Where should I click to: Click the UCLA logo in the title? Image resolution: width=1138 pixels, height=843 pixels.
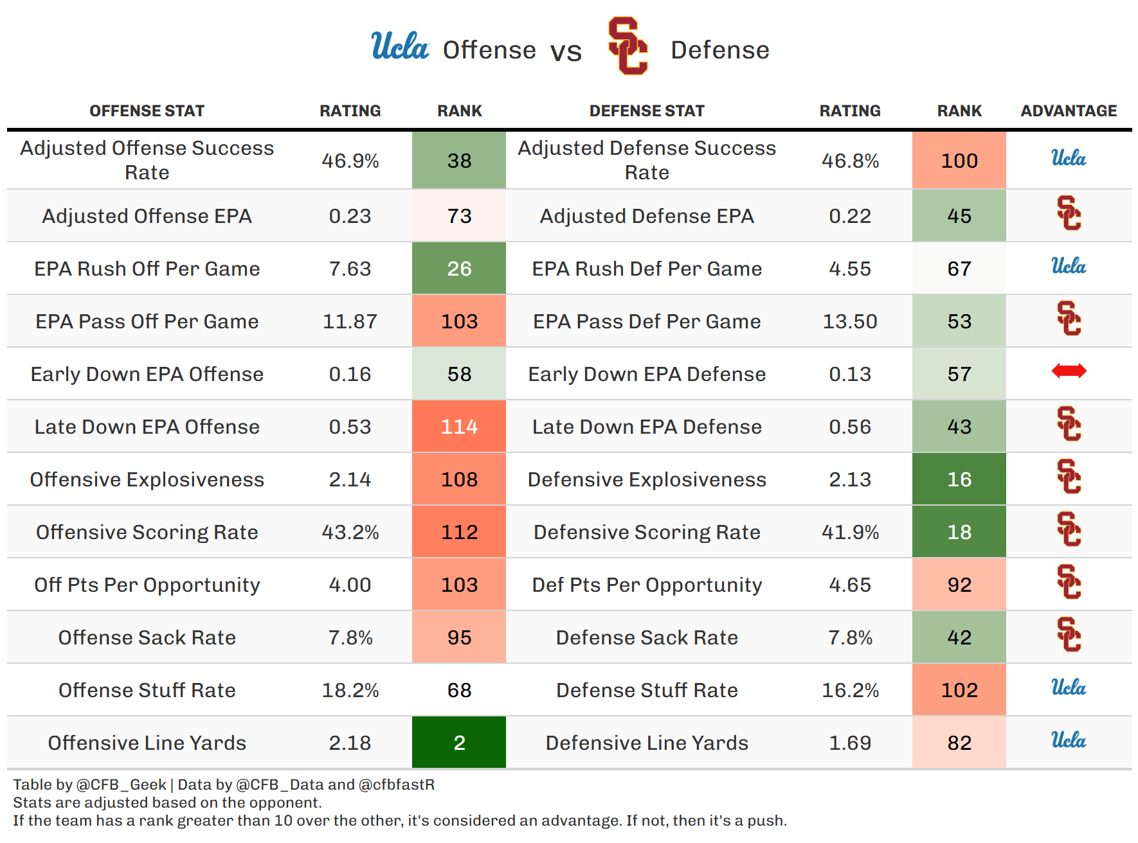click(x=399, y=47)
